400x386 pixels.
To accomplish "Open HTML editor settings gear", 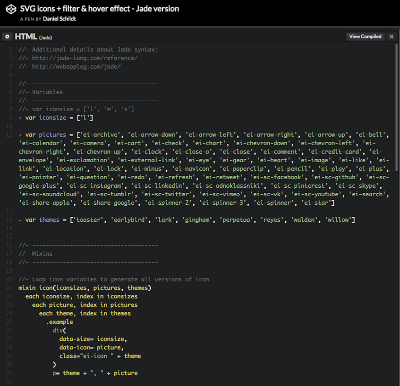I will pos(7,37).
